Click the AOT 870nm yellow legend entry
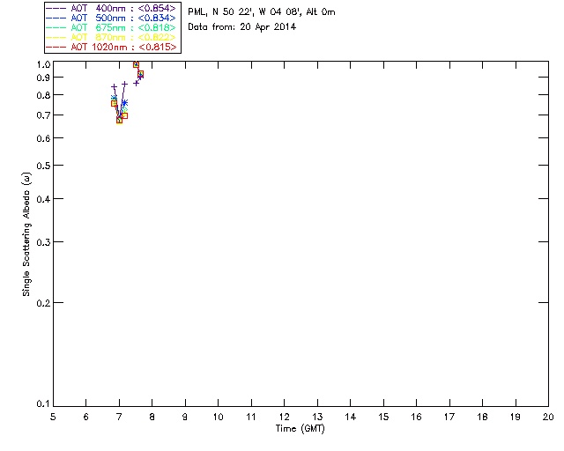564x451 pixels. tap(111, 37)
